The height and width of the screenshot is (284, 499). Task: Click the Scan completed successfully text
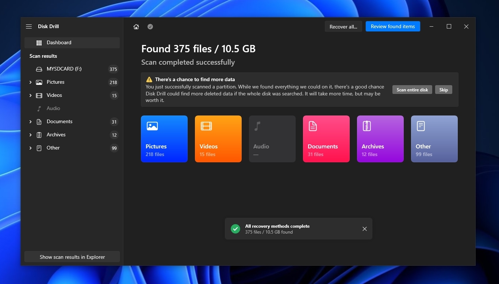188,63
